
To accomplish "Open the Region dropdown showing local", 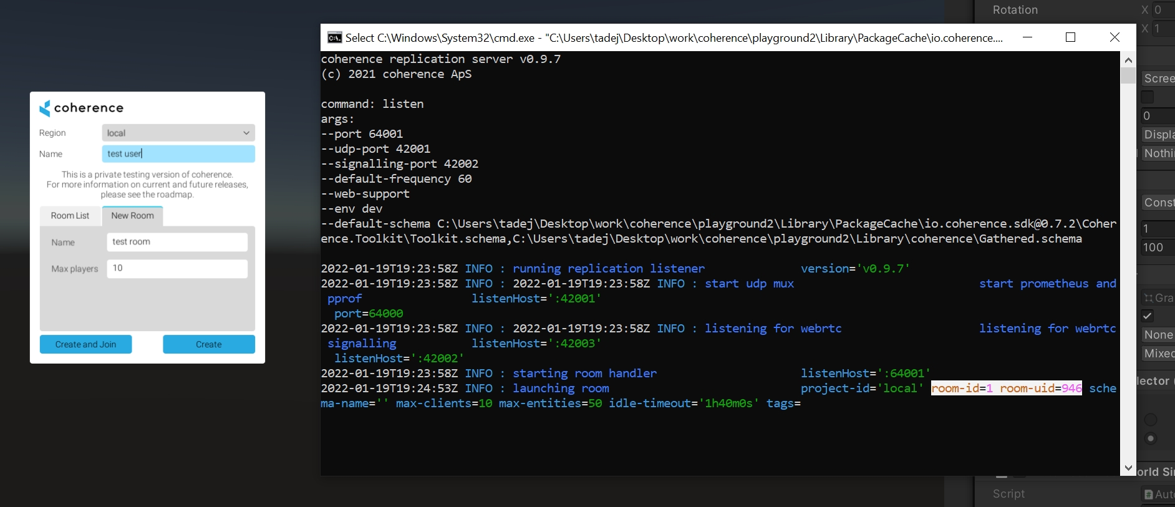I will pos(178,133).
